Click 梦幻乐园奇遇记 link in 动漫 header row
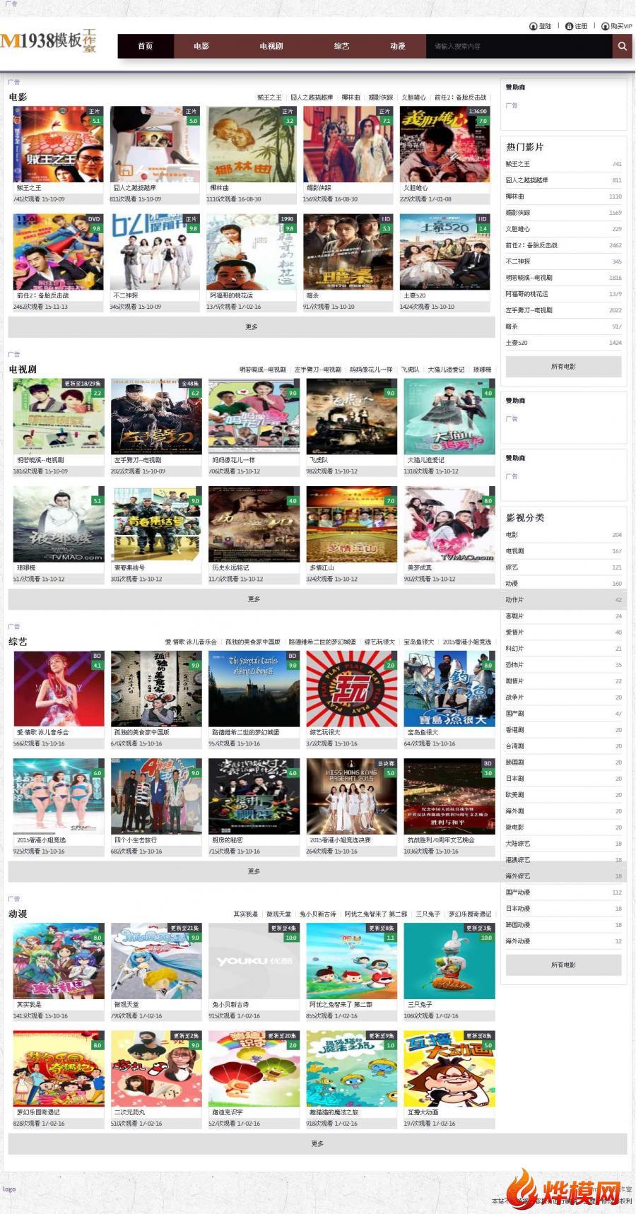 470,914
